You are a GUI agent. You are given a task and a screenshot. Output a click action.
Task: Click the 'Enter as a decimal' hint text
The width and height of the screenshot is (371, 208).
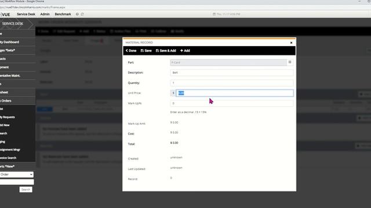[x=188, y=112]
